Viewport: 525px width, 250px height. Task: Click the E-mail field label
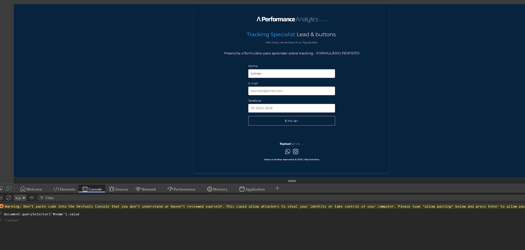point(253,84)
